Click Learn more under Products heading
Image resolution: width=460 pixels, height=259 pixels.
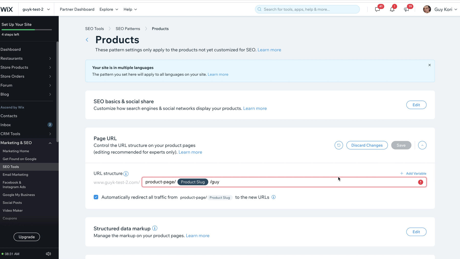269,50
